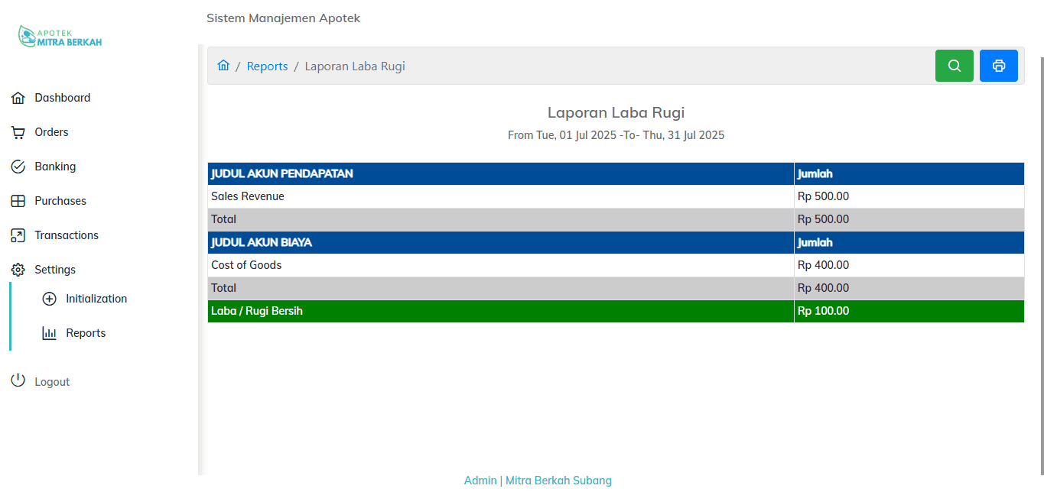Click the Logout power icon

[18, 381]
